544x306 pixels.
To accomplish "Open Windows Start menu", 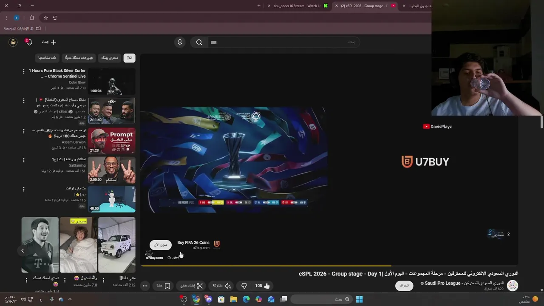I will (359, 299).
